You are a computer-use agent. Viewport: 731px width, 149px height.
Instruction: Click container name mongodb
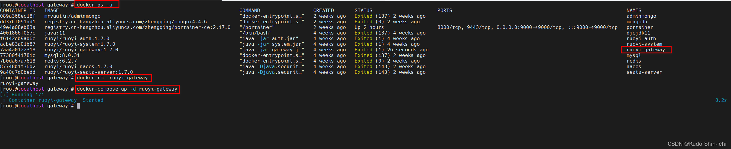pos(637,22)
